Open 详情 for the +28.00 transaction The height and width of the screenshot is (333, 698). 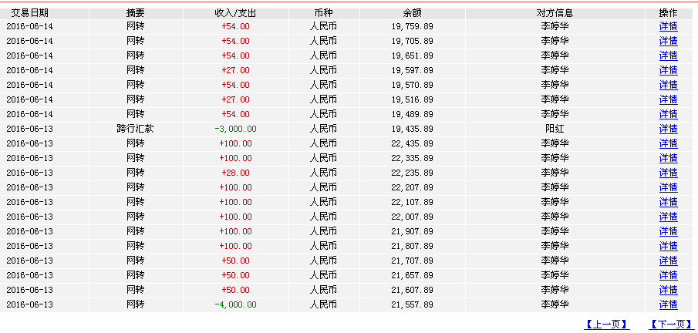668,173
